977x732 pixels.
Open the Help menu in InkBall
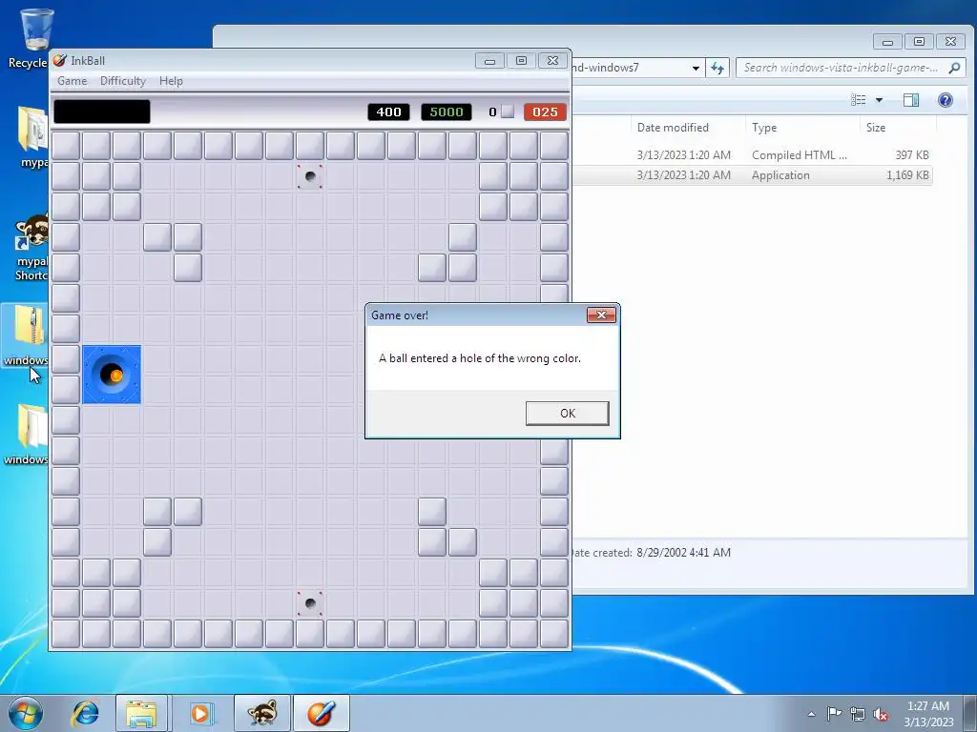point(171,81)
